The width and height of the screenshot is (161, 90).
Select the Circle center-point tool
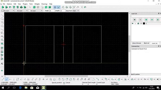tap(59, 79)
